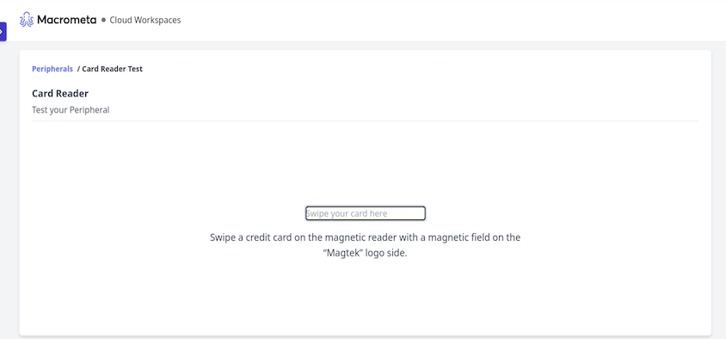Click the divider line below Test your Peripheral
This screenshot has width=726, height=339.
(x=366, y=120)
